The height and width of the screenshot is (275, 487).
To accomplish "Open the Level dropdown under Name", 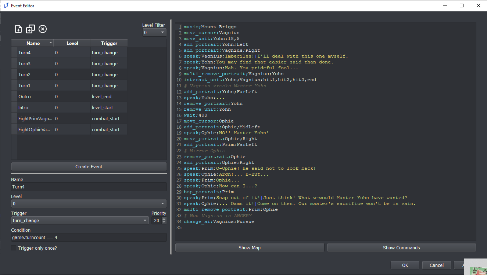I will pos(89,203).
